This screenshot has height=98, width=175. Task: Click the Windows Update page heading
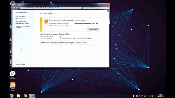[x=46, y=13]
